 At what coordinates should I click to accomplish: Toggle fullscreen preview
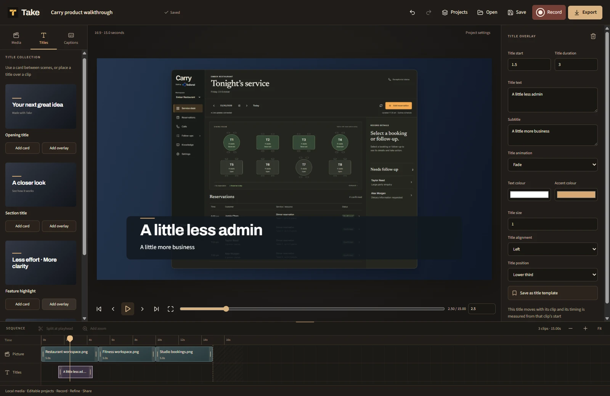(170, 309)
